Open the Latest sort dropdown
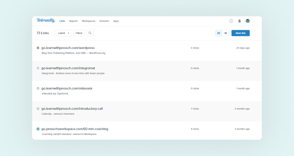 tap(63, 33)
